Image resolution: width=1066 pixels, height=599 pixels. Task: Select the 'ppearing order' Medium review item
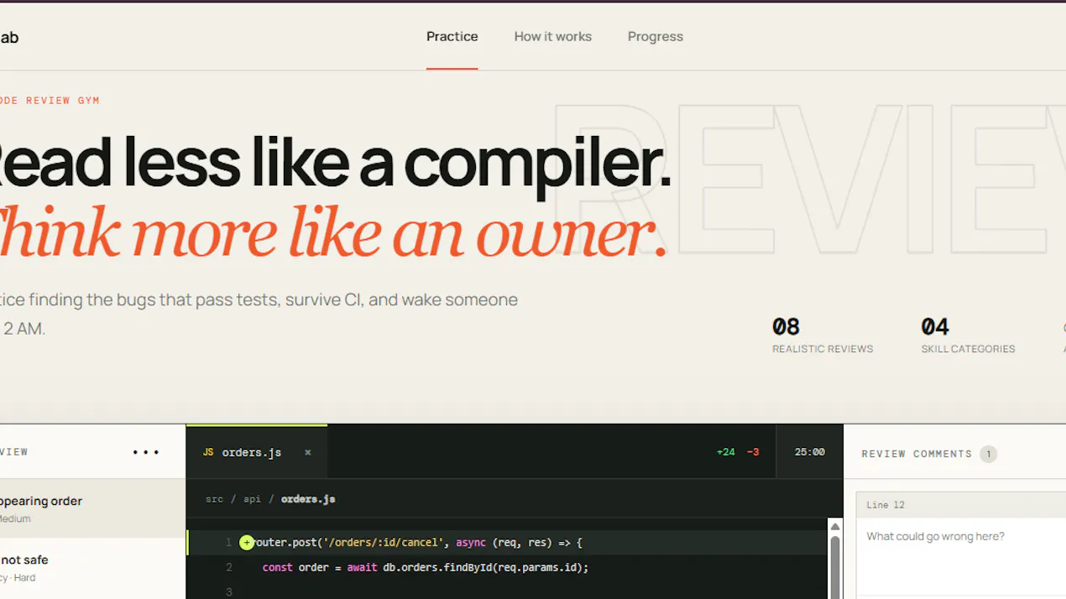92,508
